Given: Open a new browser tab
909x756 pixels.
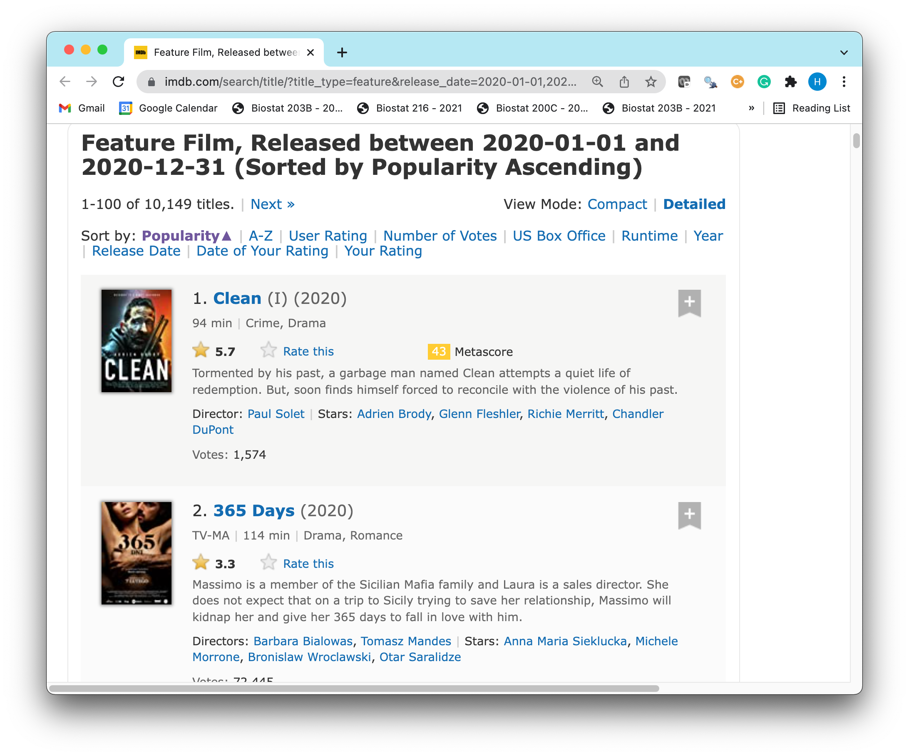Looking at the screenshot, I should (x=342, y=53).
